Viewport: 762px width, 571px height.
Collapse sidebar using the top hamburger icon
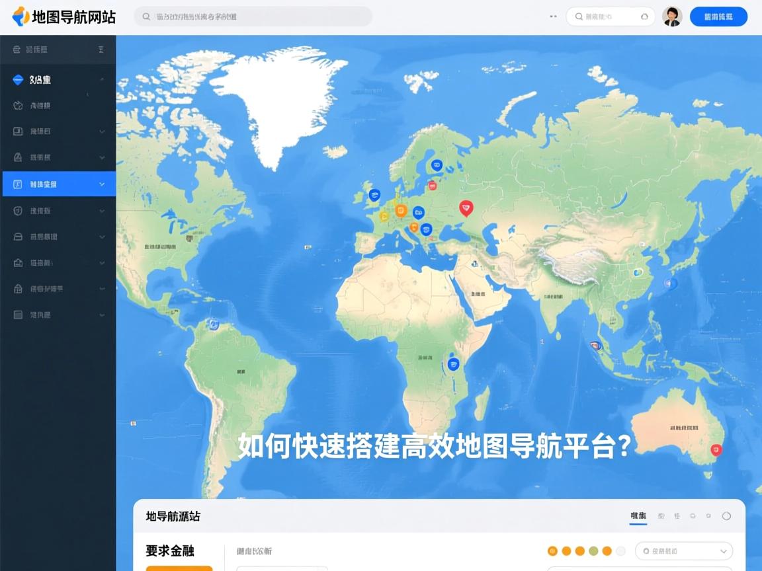click(x=101, y=50)
